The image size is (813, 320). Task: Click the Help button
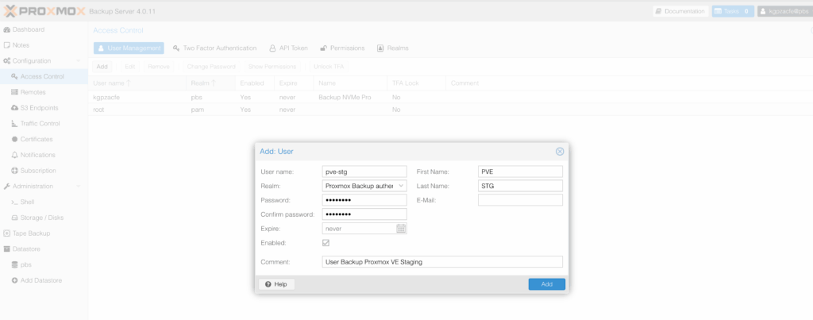(276, 284)
